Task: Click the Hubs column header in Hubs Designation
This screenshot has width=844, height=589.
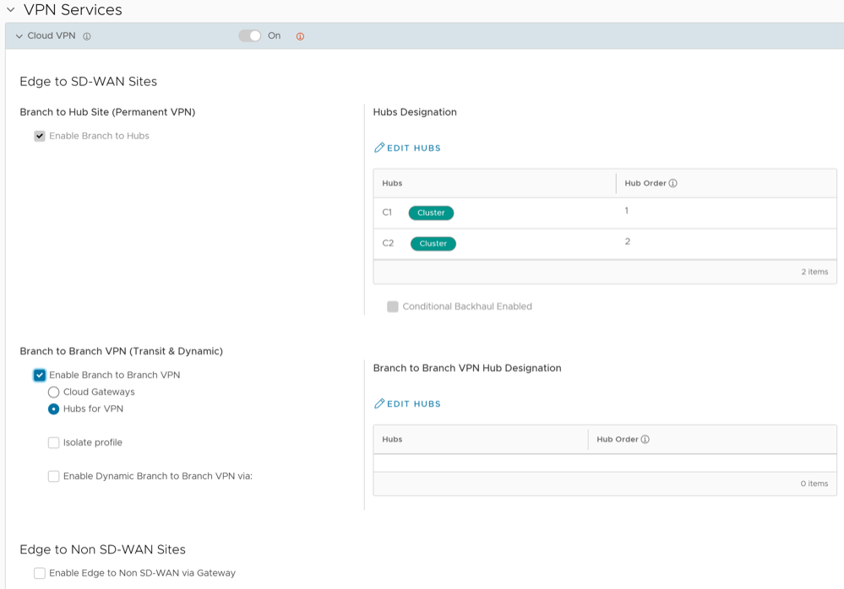Action: click(x=392, y=183)
